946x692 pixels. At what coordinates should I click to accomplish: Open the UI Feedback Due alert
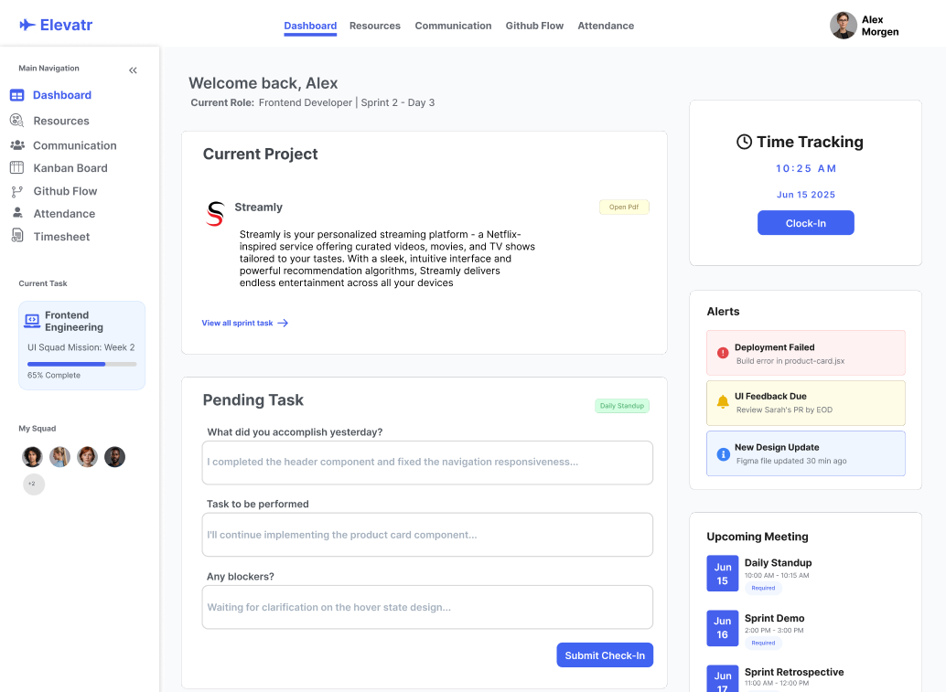805,402
